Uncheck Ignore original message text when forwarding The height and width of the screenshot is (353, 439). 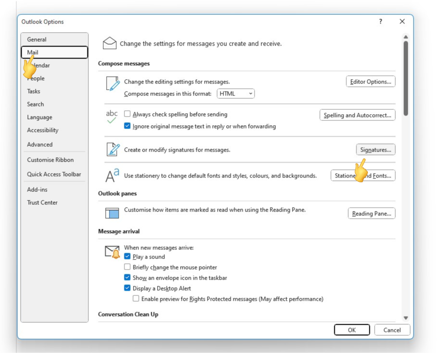127,126
